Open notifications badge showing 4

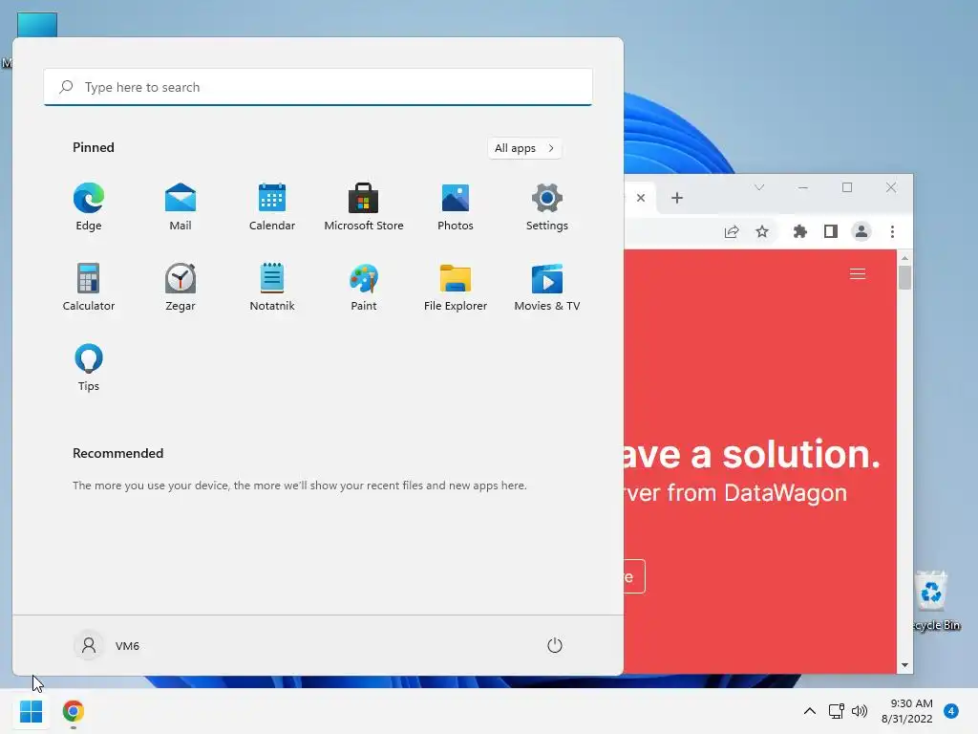coord(951,711)
